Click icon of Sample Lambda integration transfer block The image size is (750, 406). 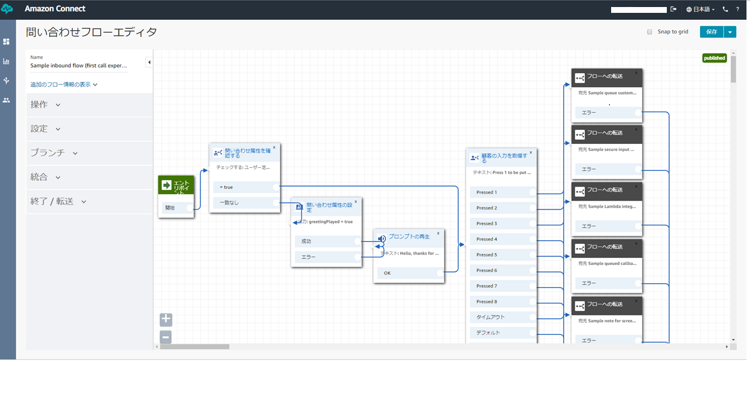tap(579, 192)
